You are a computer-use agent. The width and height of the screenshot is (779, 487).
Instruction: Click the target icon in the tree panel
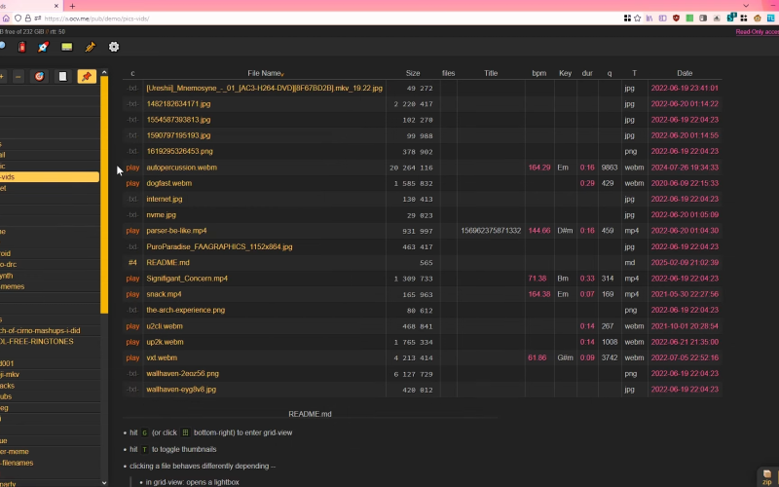coord(39,76)
